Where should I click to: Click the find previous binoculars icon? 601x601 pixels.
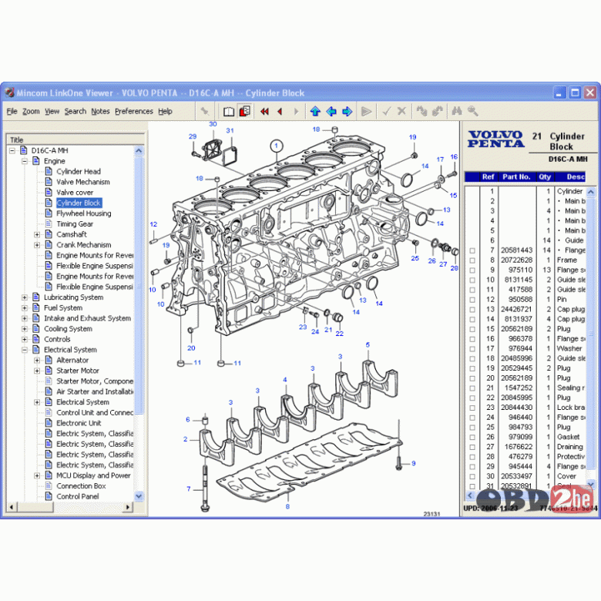(x=422, y=112)
